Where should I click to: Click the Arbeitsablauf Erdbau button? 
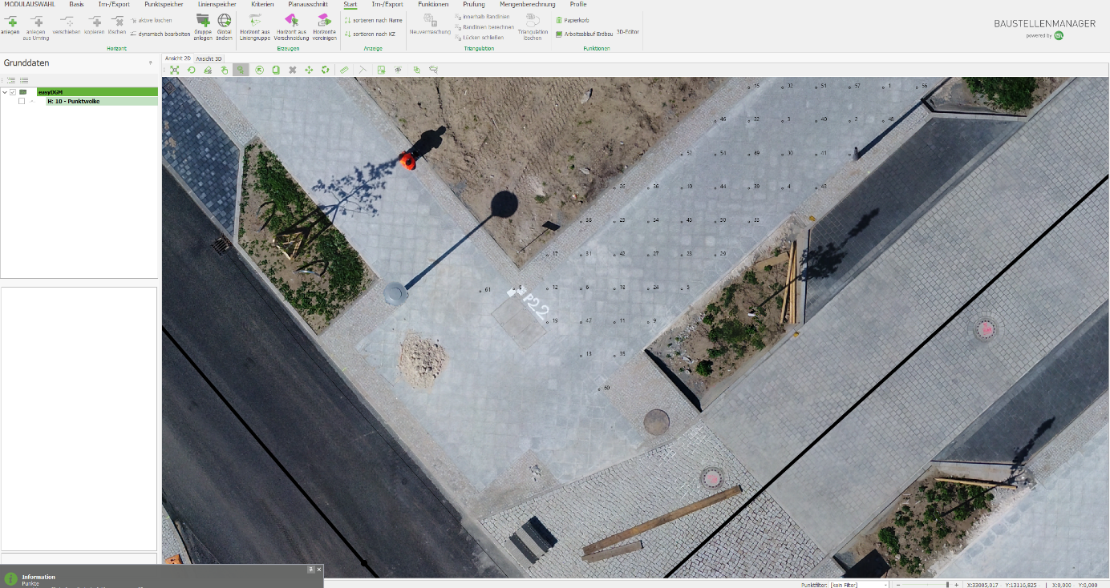click(x=584, y=34)
